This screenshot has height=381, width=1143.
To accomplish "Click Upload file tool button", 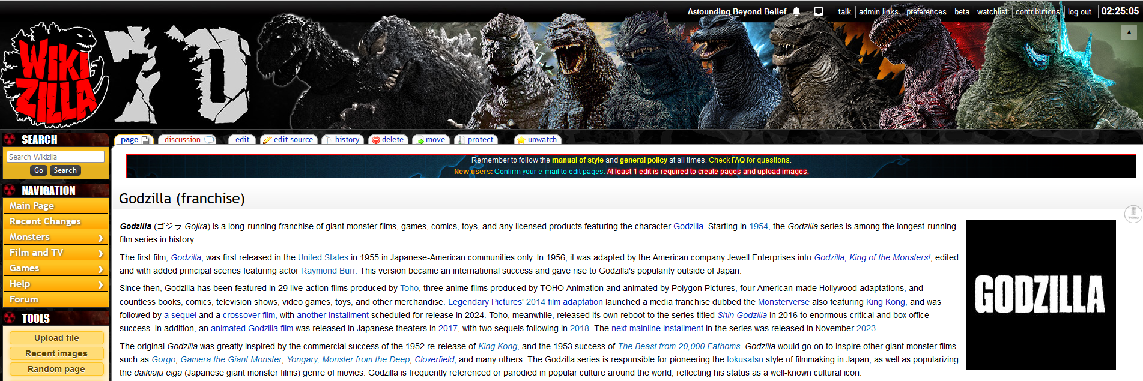I will (x=56, y=338).
